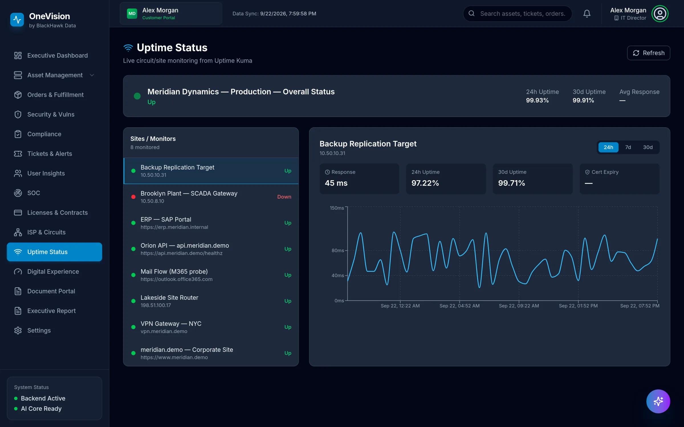The width and height of the screenshot is (684, 427).
Task: Switch chart range to 30d
Action: click(x=648, y=147)
